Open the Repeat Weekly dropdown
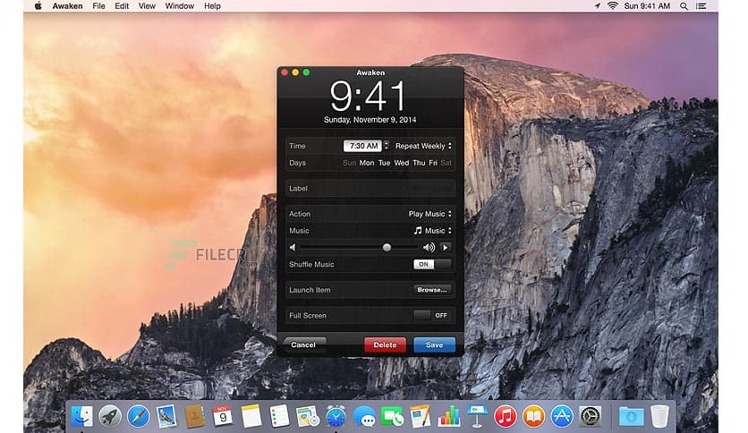748x433 pixels. tap(423, 146)
